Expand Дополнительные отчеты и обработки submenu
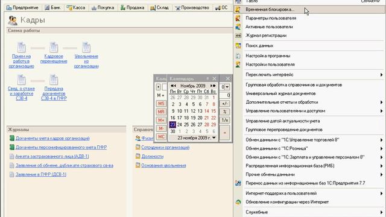Viewport: 386px width, 217px height. click(309, 102)
